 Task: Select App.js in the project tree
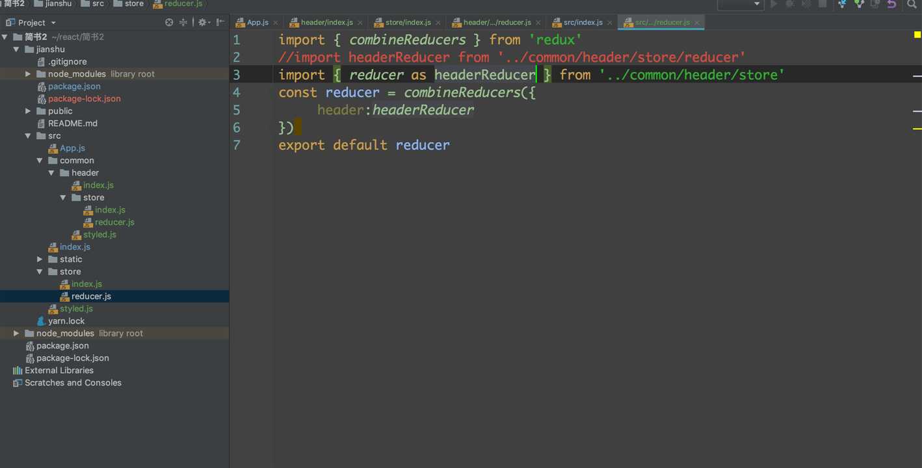(72, 148)
